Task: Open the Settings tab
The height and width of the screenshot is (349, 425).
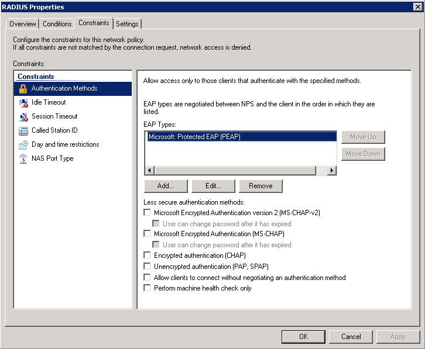Action: click(127, 24)
